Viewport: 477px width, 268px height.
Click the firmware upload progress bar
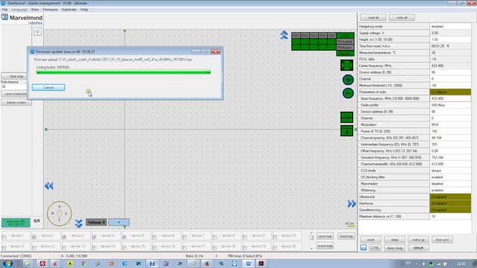coord(123,72)
